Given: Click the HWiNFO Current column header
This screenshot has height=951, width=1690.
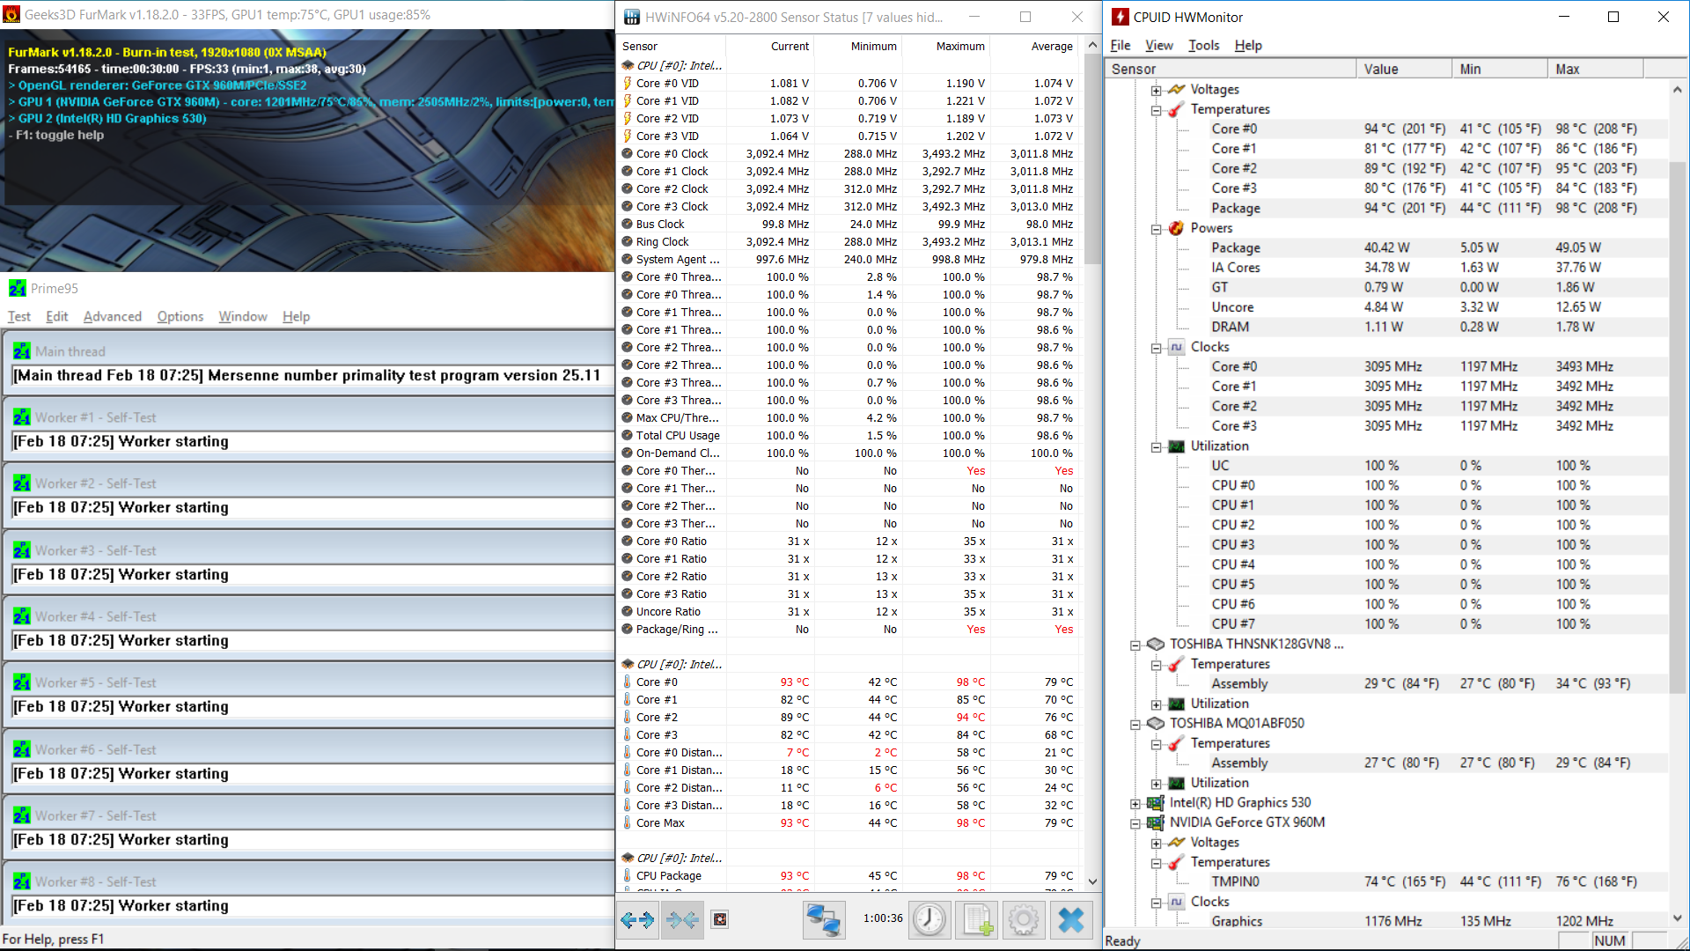Looking at the screenshot, I should point(769,46).
